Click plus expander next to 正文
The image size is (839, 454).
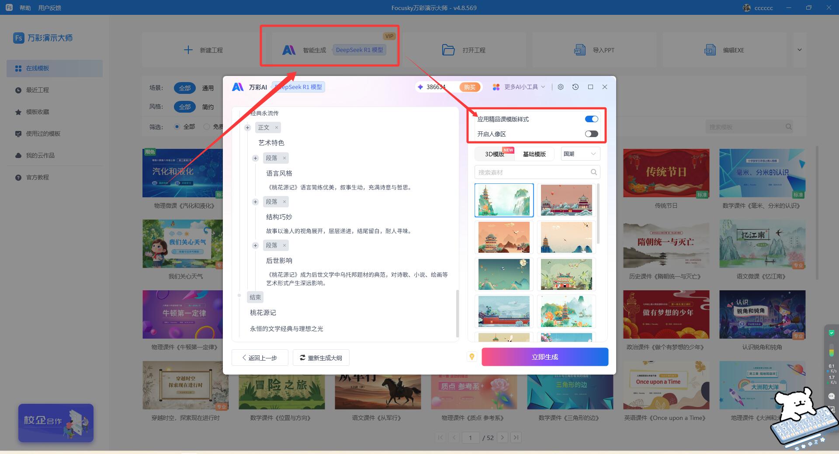[247, 127]
